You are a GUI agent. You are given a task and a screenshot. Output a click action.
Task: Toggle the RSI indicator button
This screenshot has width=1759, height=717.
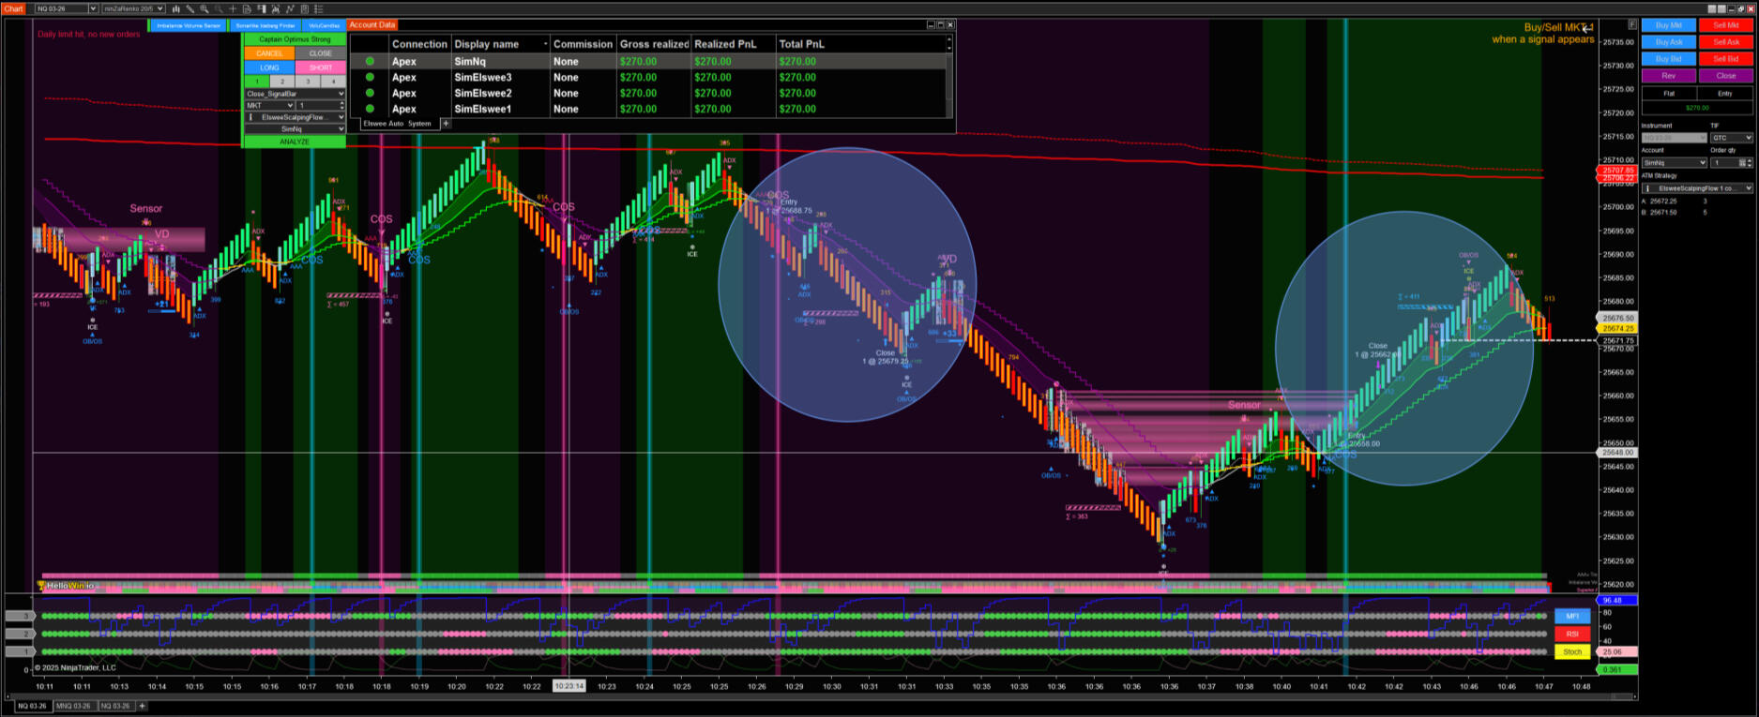tap(1572, 634)
